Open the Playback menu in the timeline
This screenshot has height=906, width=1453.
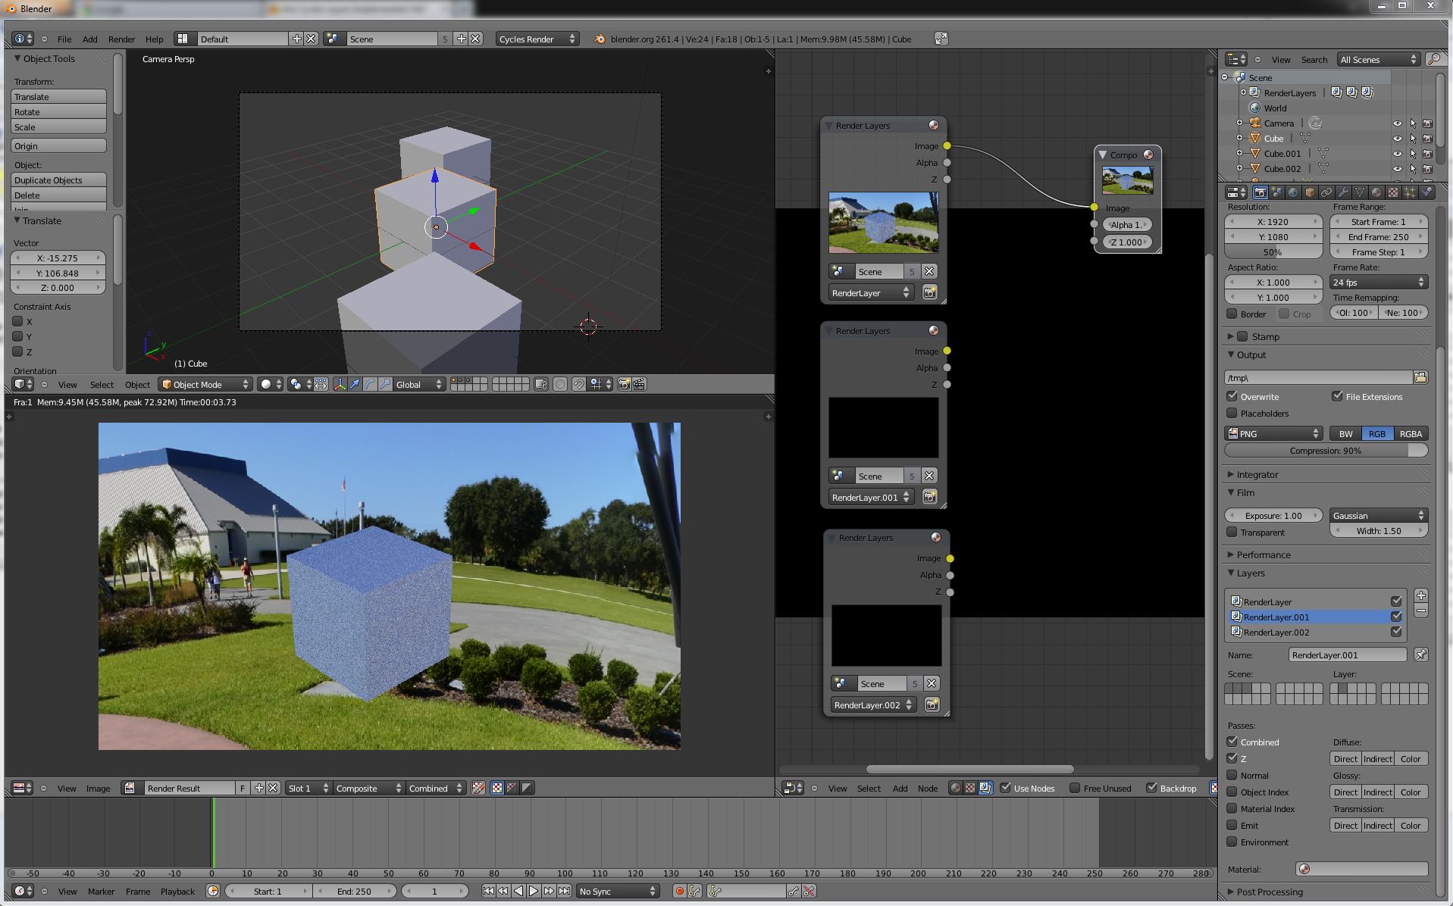click(x=177, y=892)
